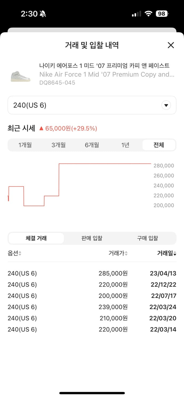This screenshot has height=398, width=184.
Task: Click the dropdown chevron next to size
Action: pyautogui.click(x=166, y=105)
